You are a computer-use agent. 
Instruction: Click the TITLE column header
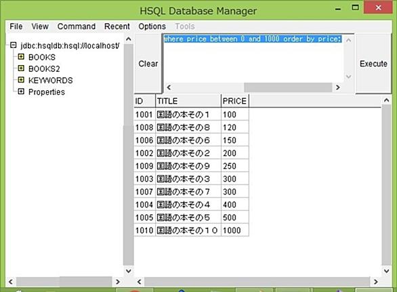188,101
